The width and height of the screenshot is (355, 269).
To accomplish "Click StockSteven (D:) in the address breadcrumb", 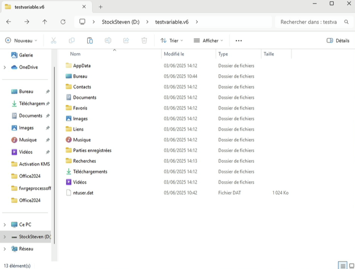I will pos(121,22).
